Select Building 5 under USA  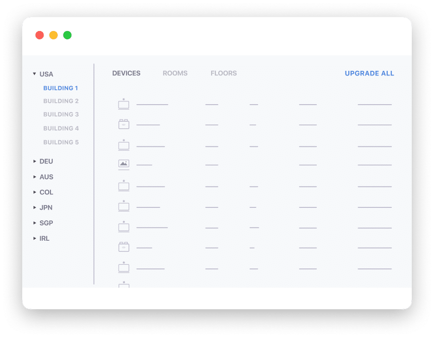pyautogui.click(x=61, y=142)
